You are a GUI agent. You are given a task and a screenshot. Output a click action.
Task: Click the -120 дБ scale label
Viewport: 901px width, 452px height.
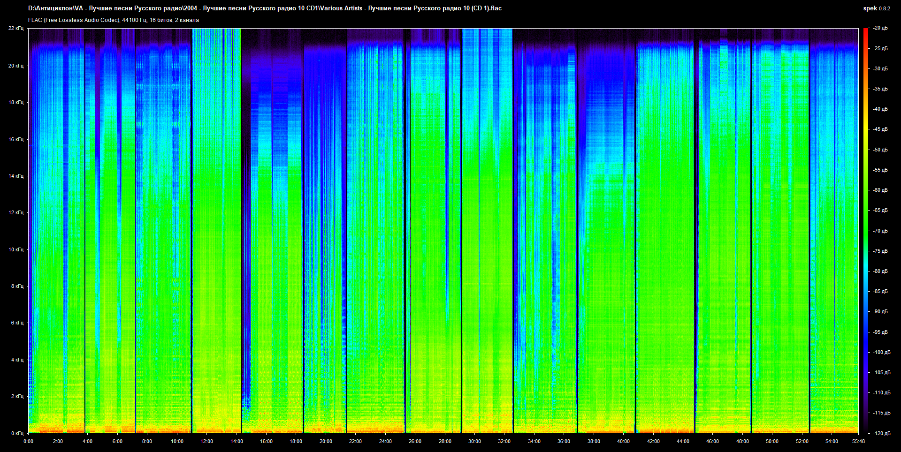pos(881,433)
